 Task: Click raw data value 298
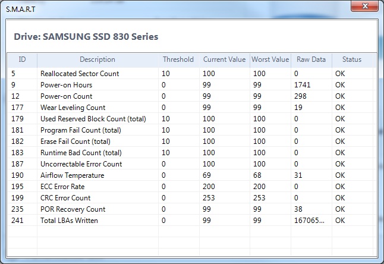tap(300, 96)
